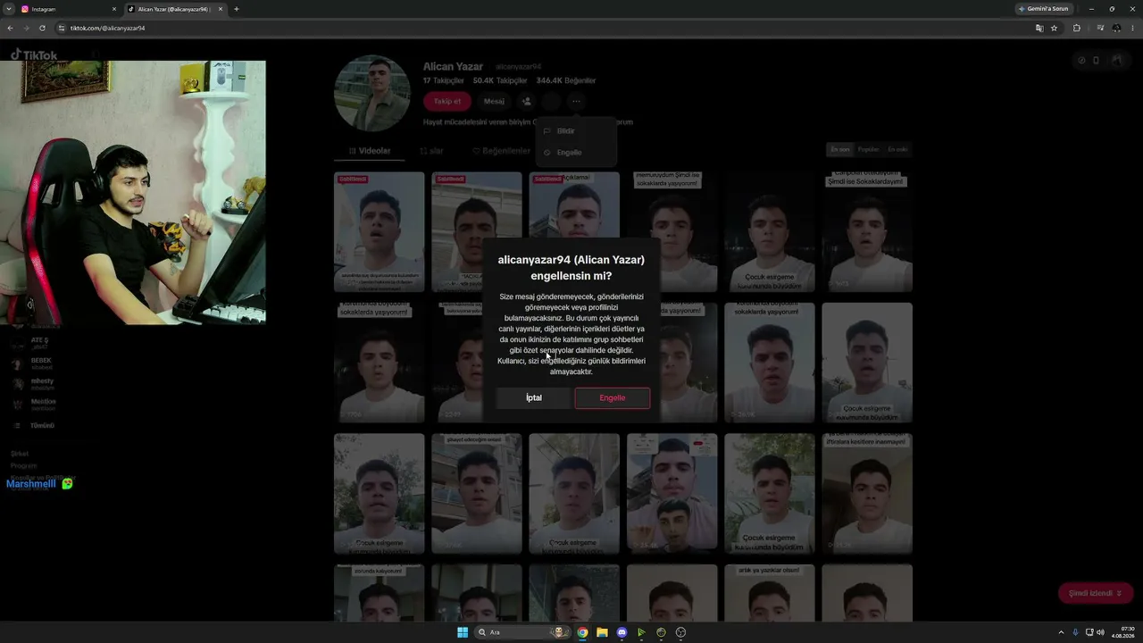Follow the user with Takip et

coord(447,101)
